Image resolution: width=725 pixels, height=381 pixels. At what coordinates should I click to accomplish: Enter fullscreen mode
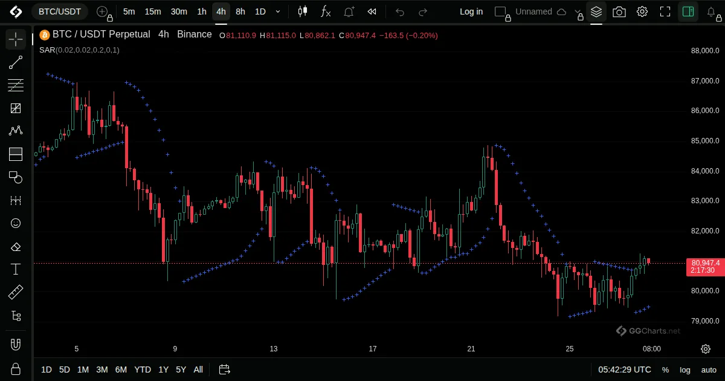click(x=665, y=11)
